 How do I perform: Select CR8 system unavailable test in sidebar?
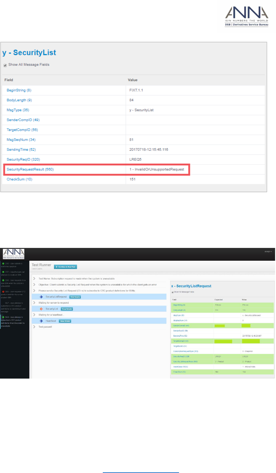click(14, 283)
